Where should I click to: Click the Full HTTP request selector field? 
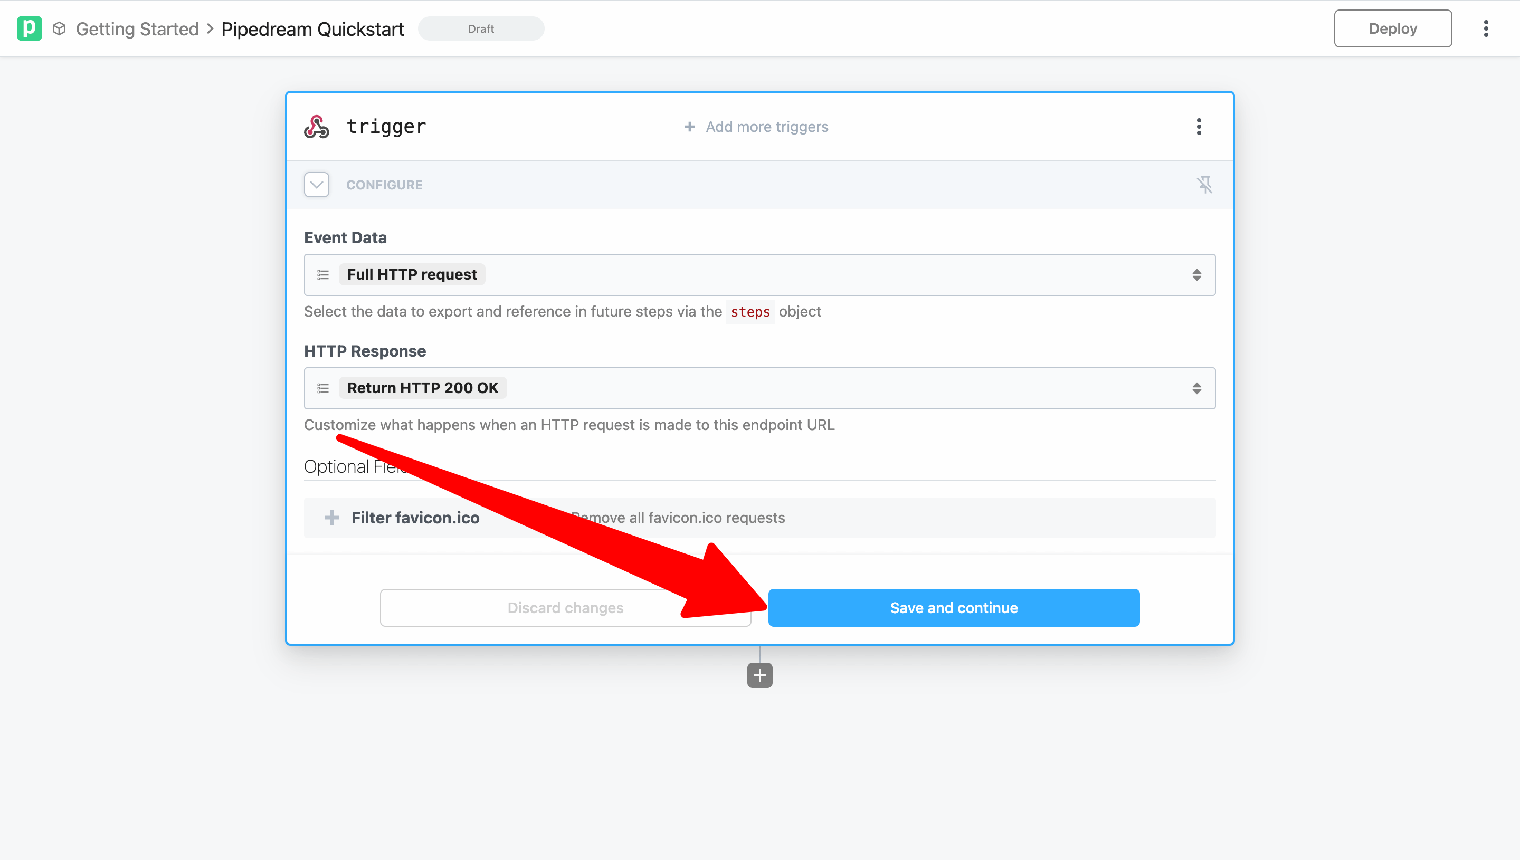coord(759,274)
